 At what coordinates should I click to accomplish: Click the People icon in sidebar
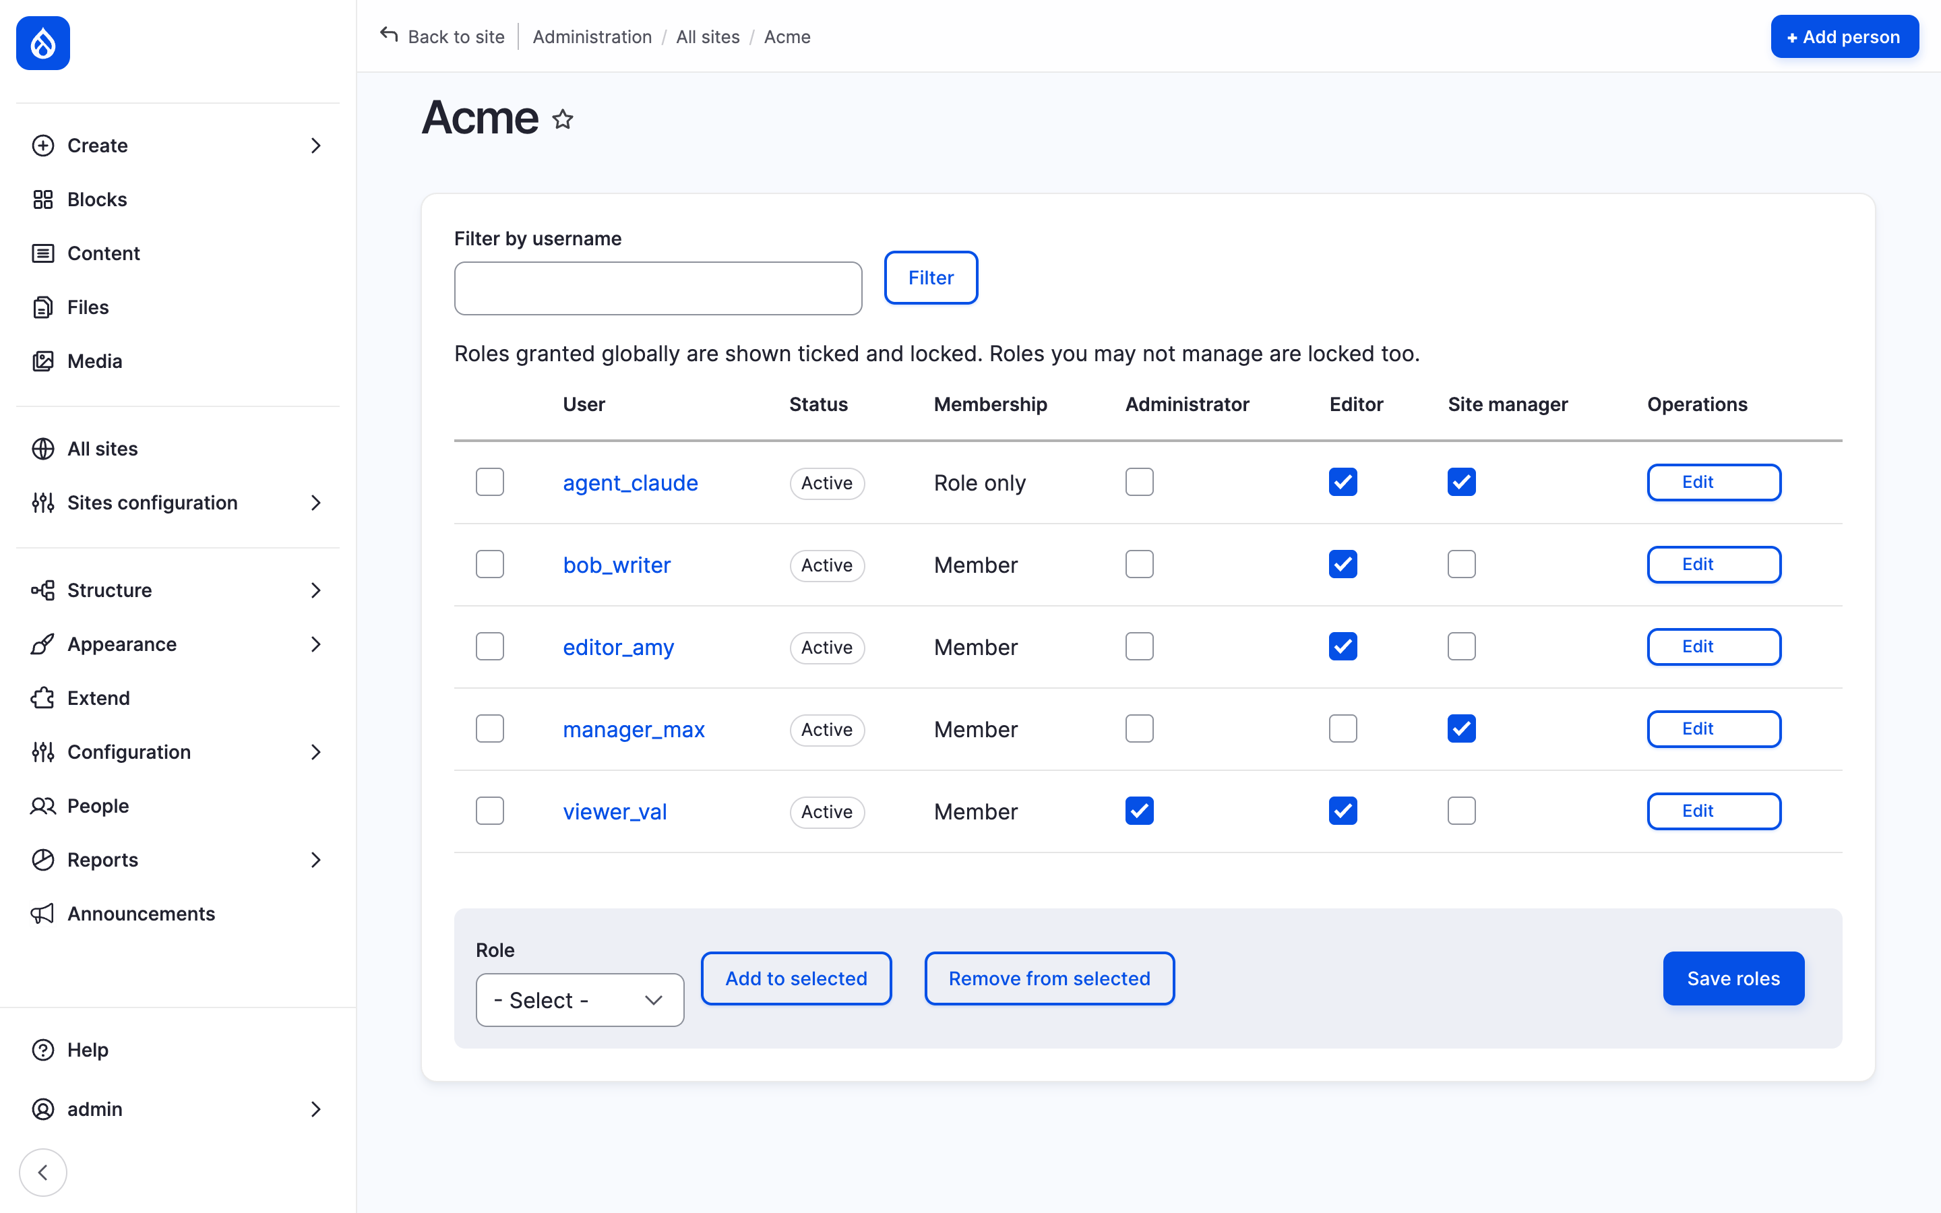point(42,805)
